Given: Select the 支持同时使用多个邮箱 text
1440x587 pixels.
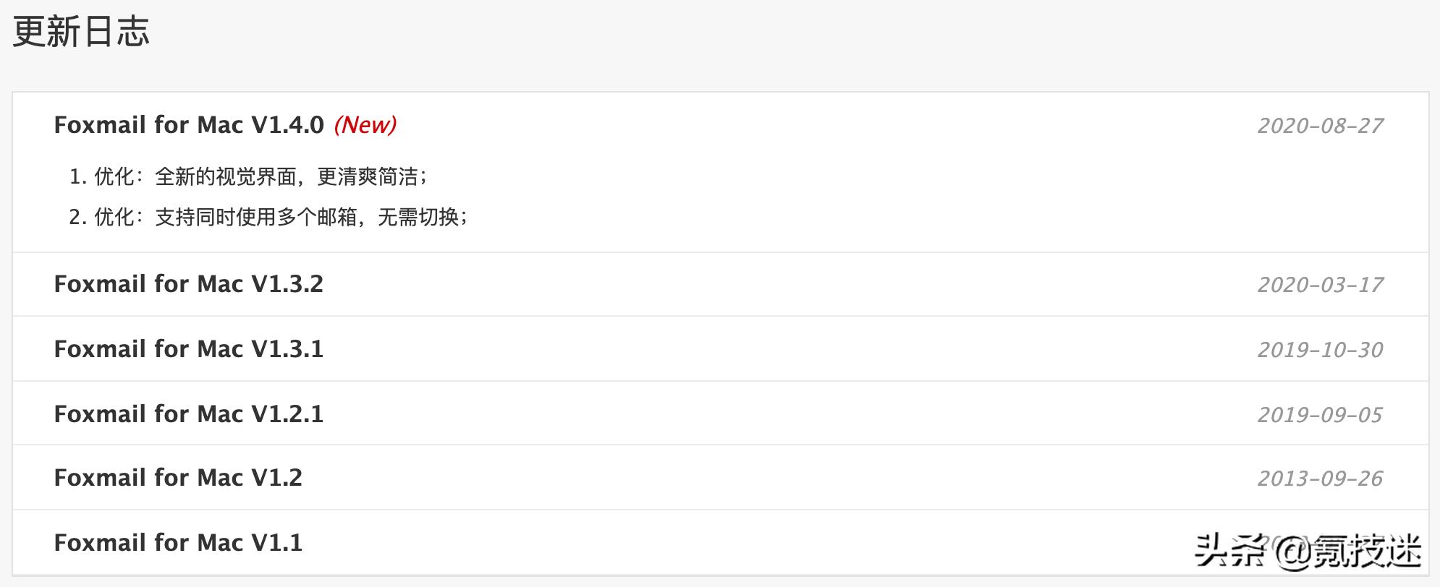Looking at the screenshot, I should point(256,217).
